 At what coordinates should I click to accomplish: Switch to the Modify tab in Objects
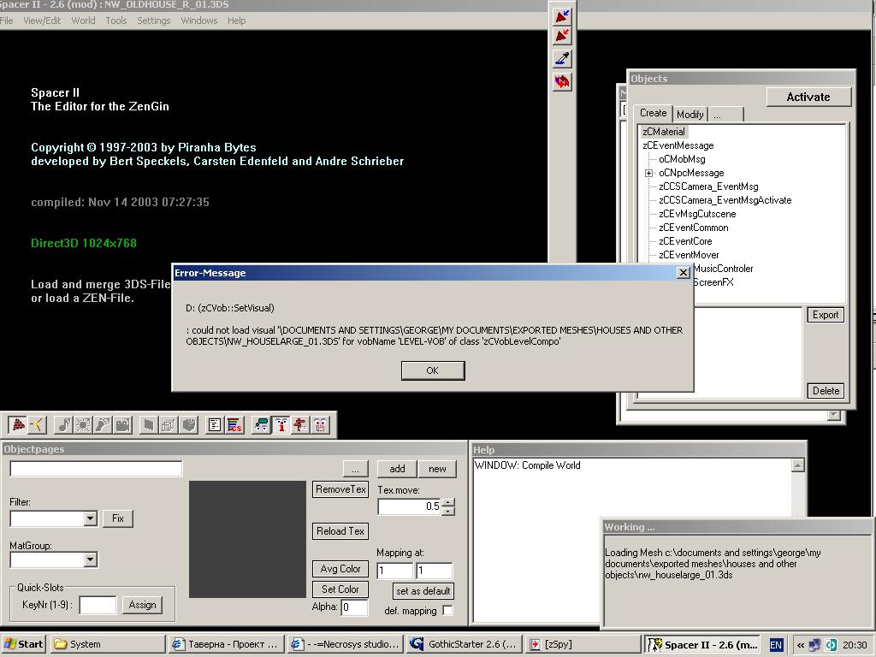[690, 114]
